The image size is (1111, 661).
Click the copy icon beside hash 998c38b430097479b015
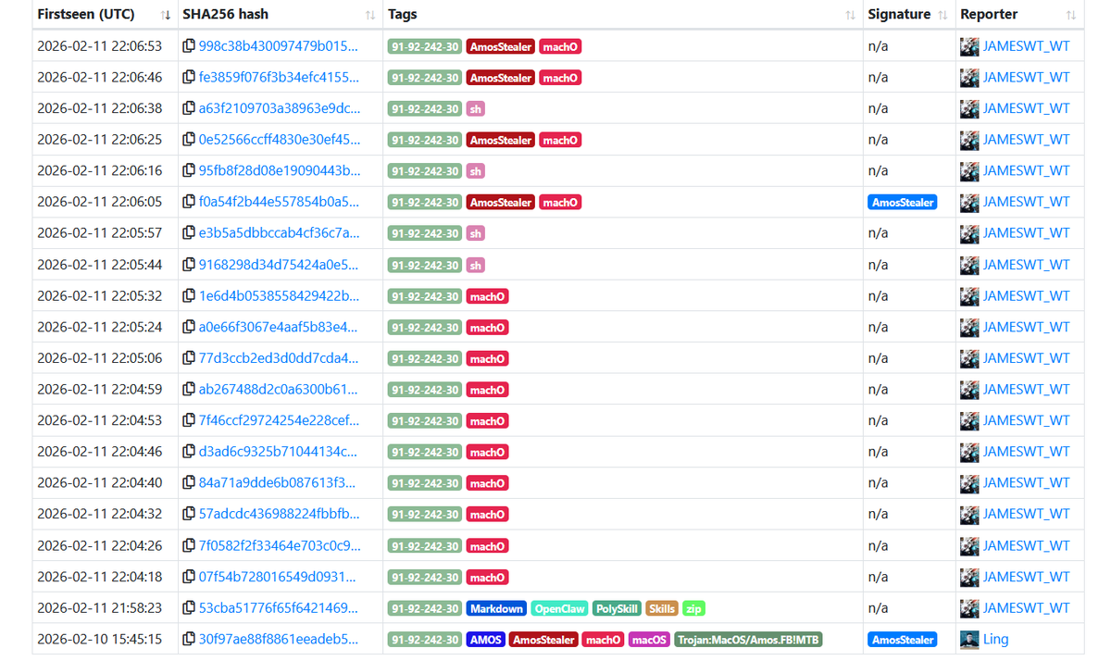point(189,45)
